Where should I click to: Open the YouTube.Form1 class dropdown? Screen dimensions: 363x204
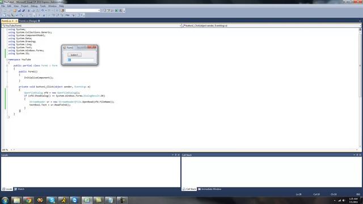180,25
